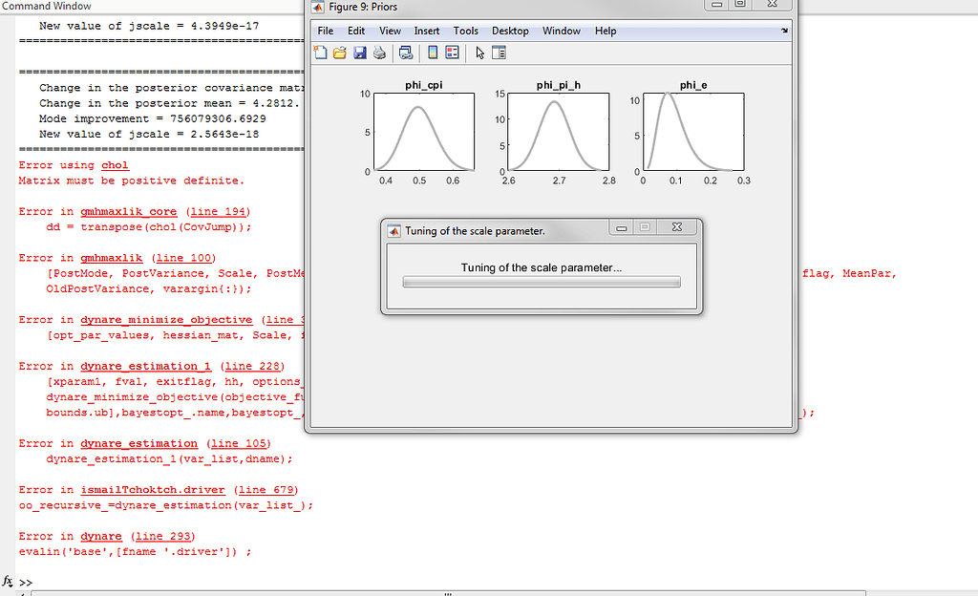978x596 pixels.
Task: Click the tuning progress bar
Action: 542,281
